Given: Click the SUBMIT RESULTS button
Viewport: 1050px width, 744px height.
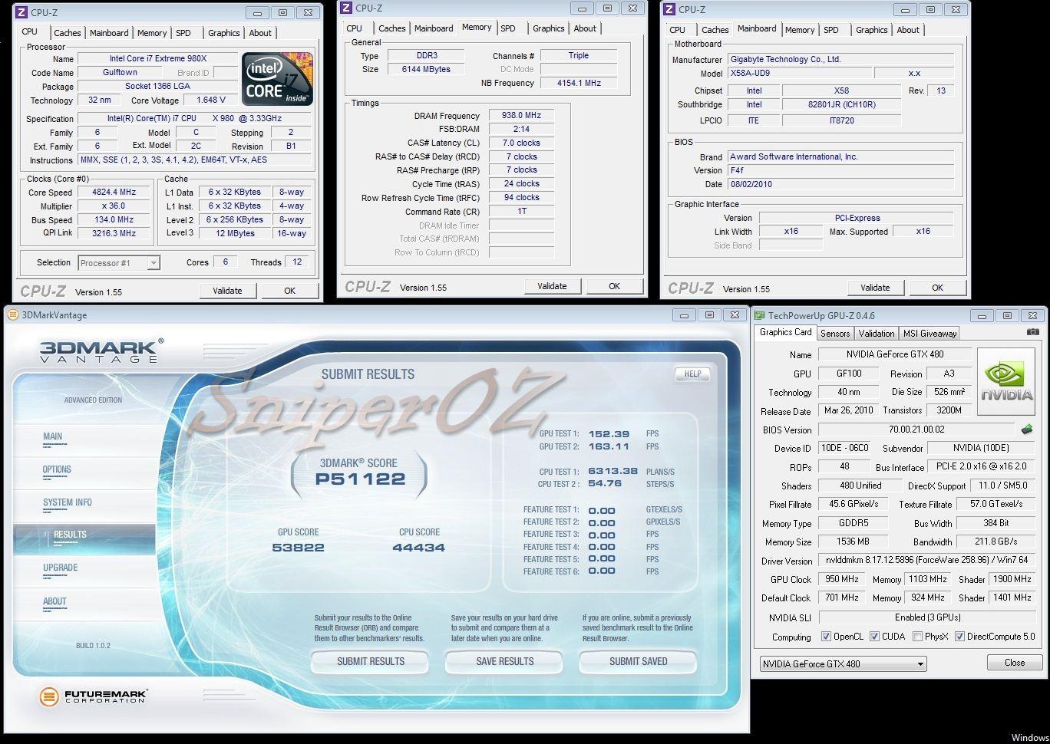Looking at the screenshot, I should [371, 661].
